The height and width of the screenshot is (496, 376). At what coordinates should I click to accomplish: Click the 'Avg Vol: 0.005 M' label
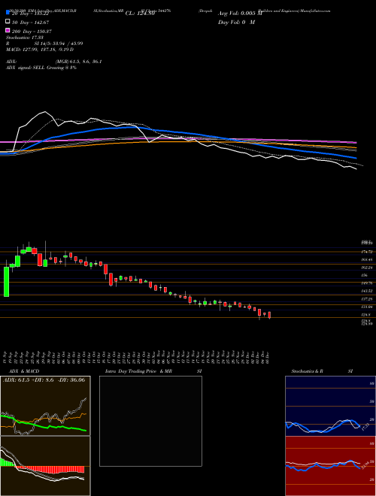coord(240,14)
